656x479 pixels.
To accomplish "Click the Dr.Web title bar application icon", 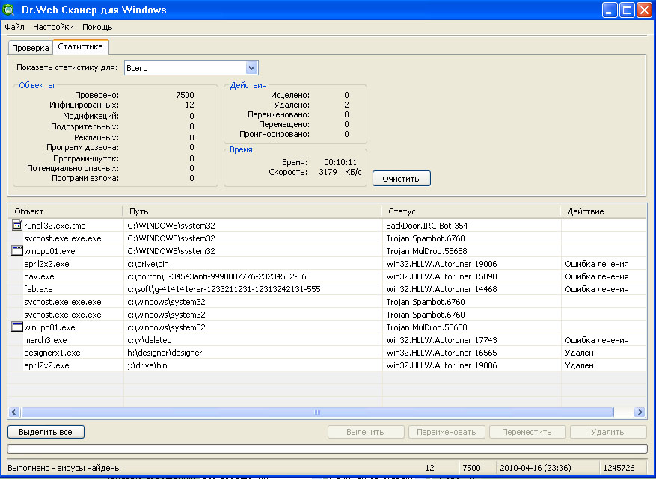I will (9, 10).
